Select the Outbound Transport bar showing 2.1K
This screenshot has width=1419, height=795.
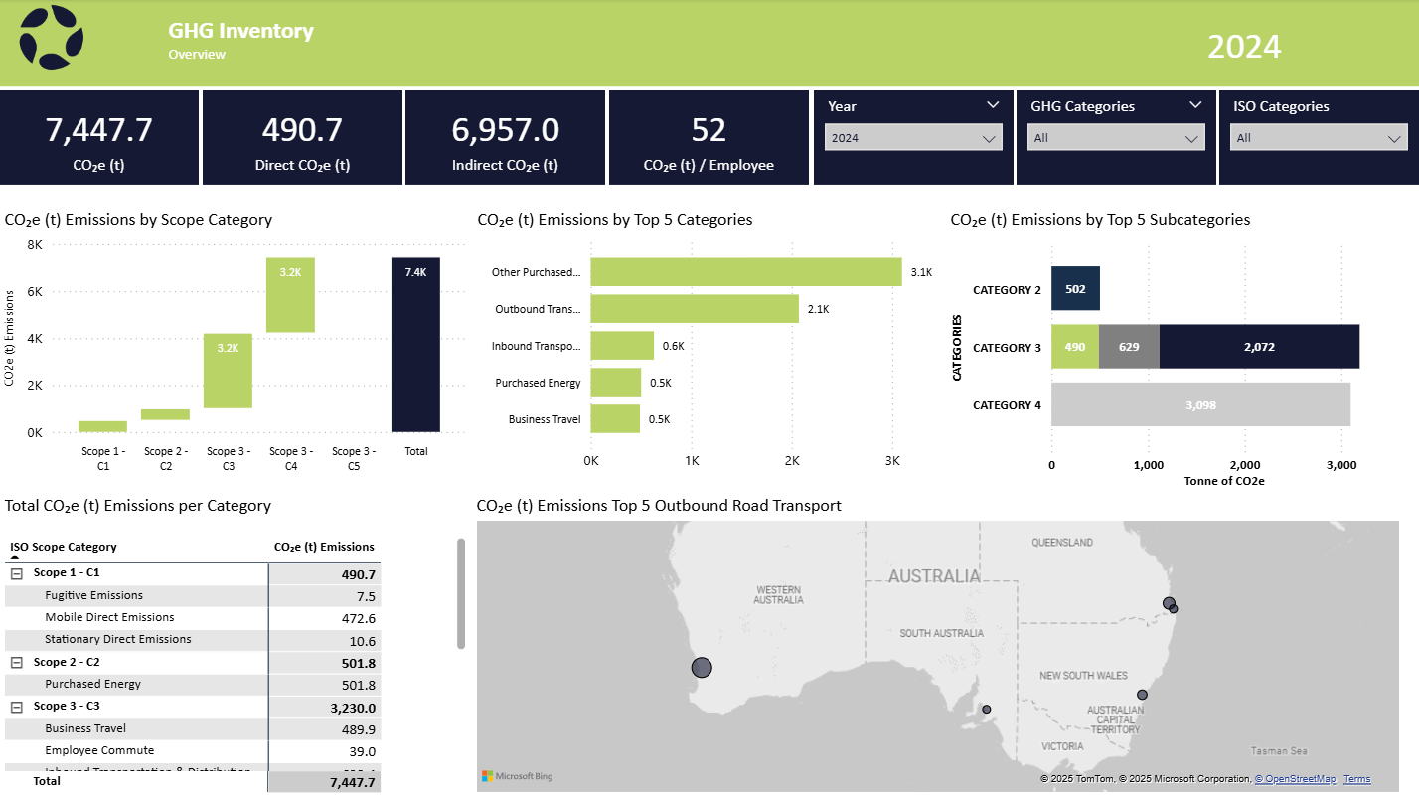point(696,309)
